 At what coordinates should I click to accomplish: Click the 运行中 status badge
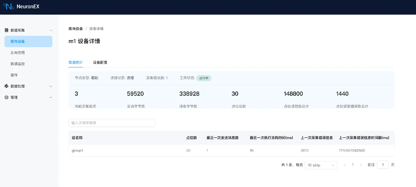(204, 78)
